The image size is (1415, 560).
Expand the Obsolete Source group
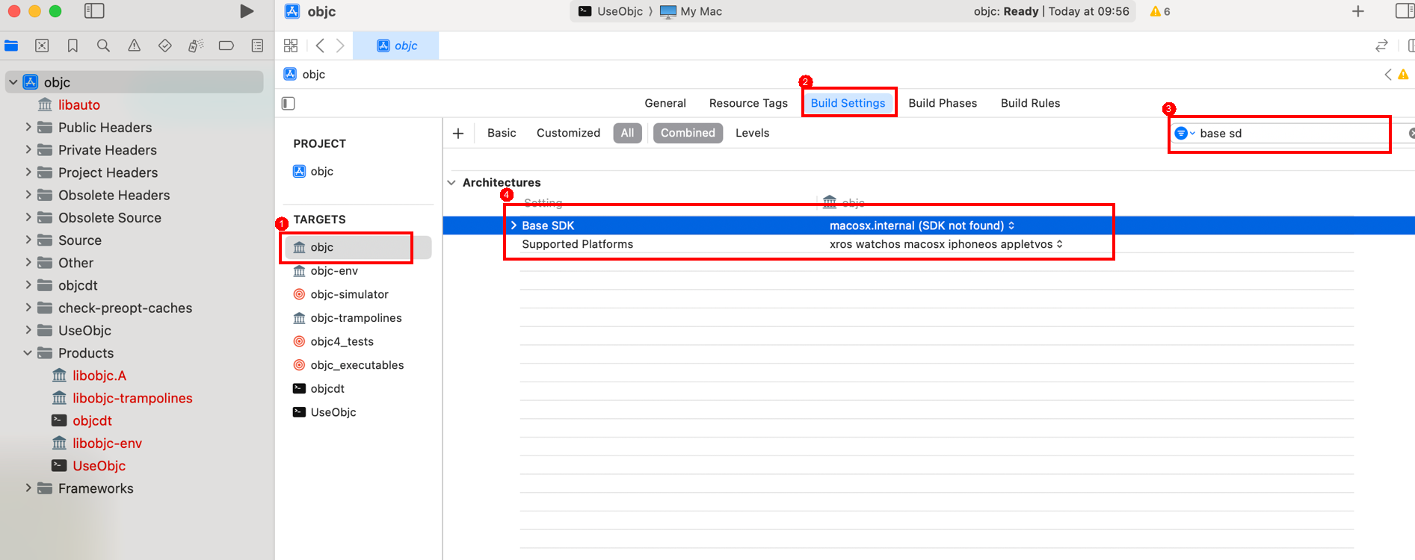point(28,217)
